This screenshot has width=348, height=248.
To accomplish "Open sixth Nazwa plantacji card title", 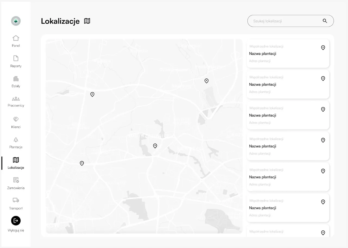I will 263,208.
